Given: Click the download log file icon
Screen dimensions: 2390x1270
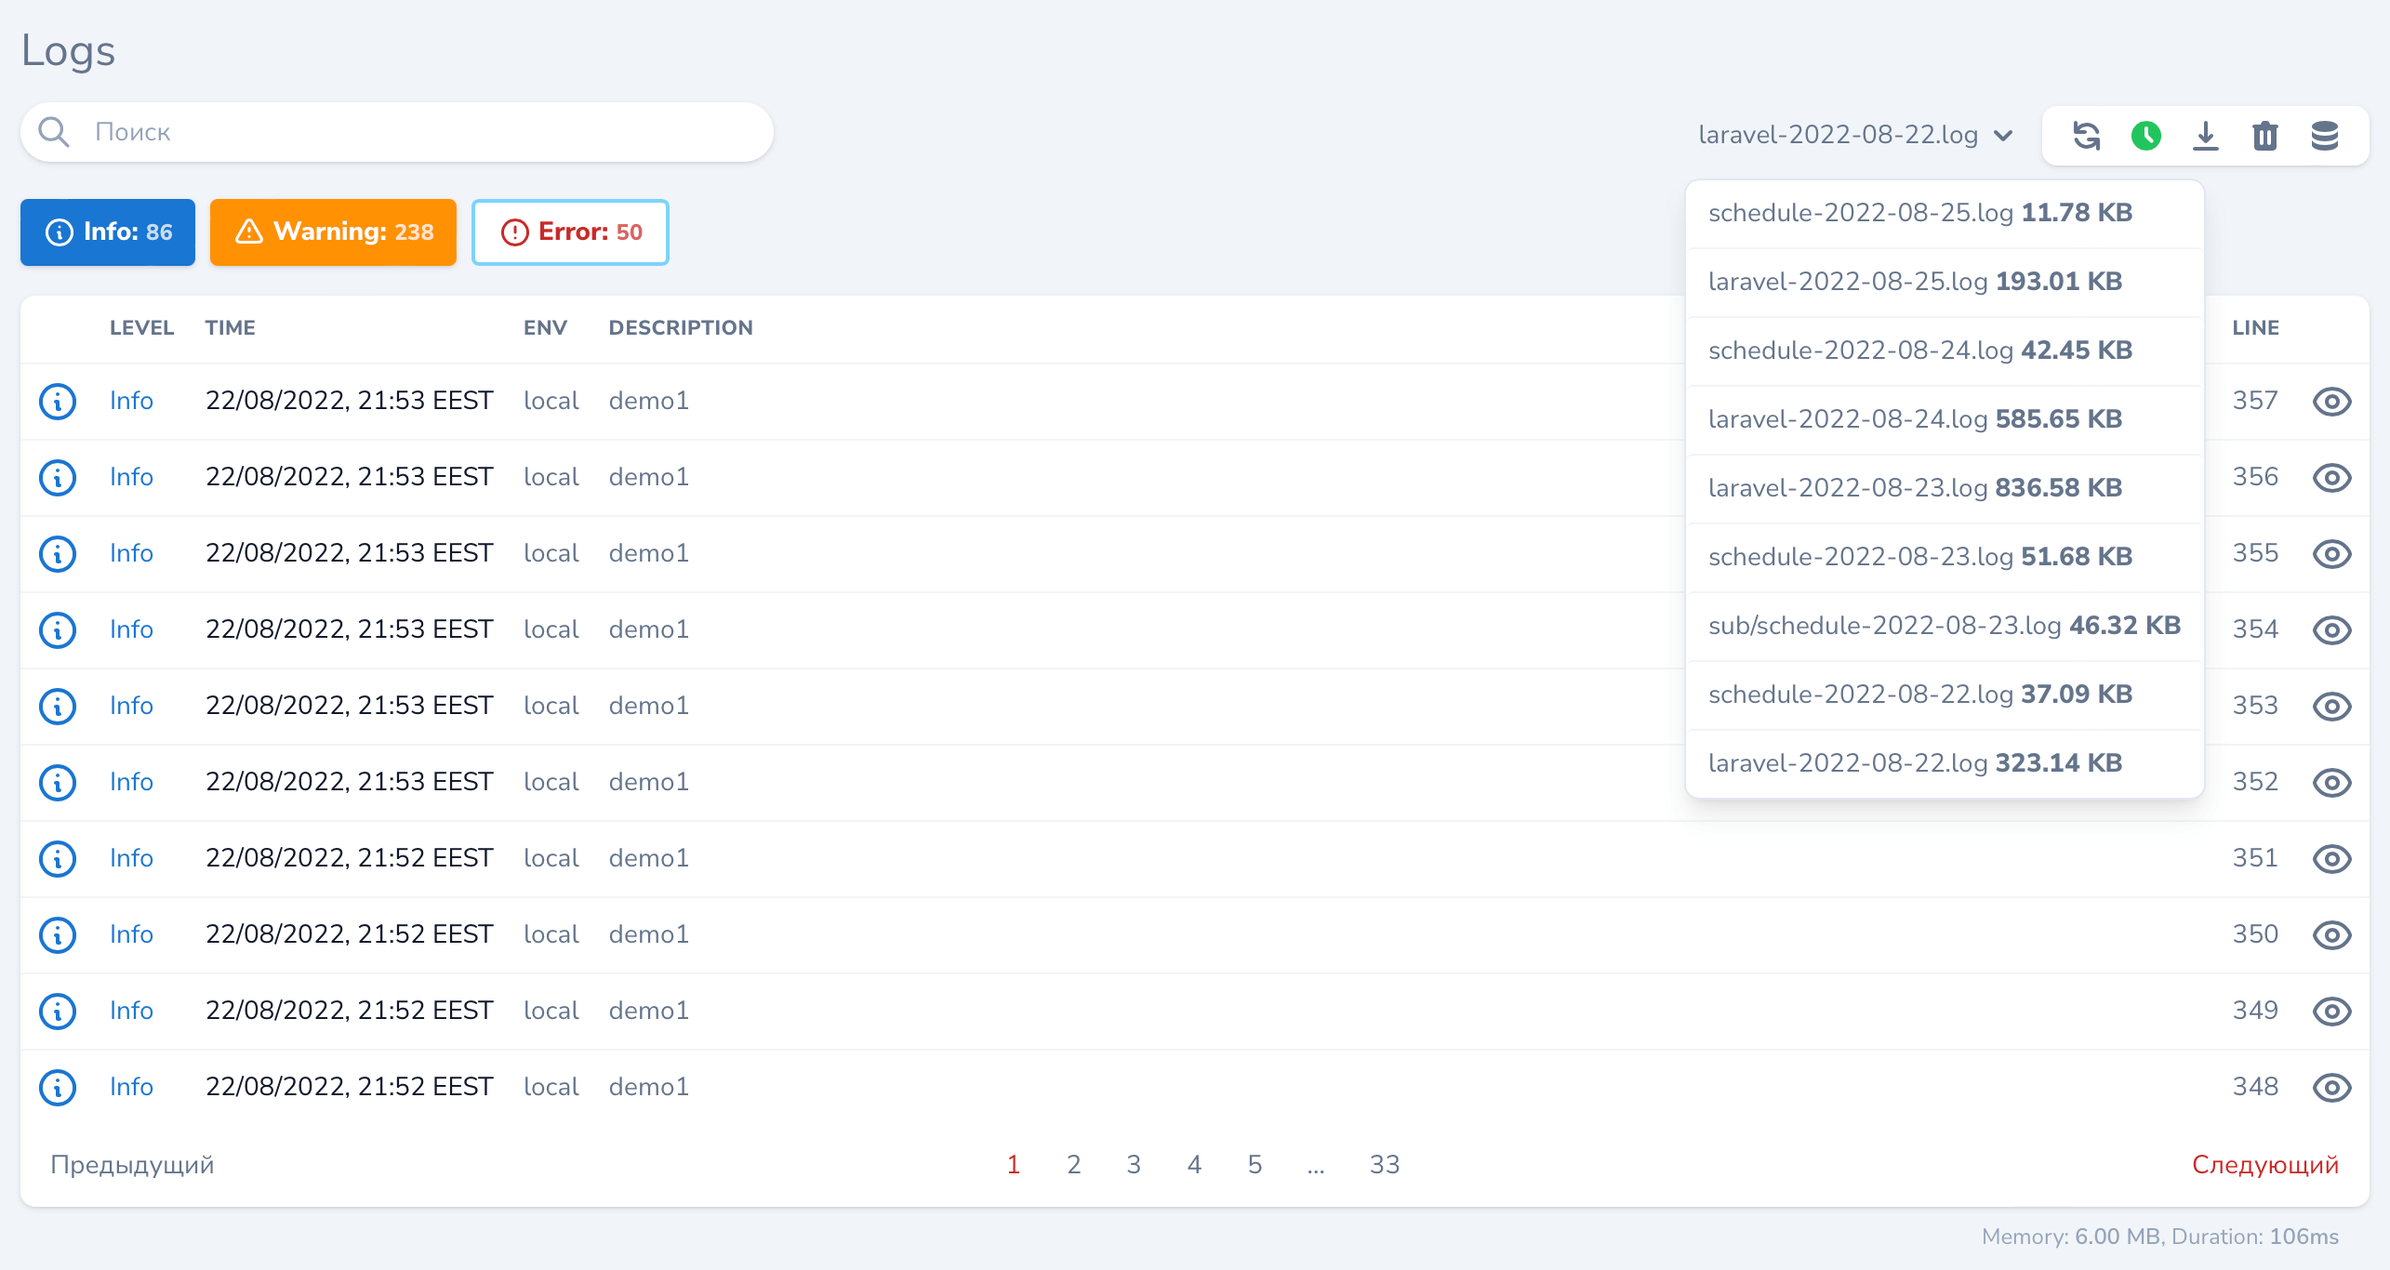Looking at the screenshot, I should tap(2206, 136).
